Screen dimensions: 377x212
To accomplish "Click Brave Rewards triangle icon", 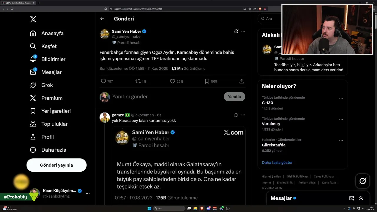I will 265,9.
